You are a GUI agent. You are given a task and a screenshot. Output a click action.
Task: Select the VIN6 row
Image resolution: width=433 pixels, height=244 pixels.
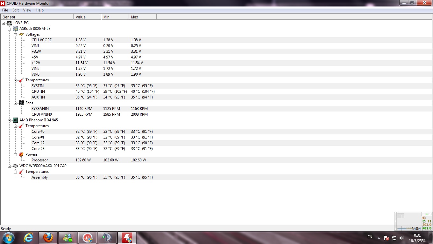click(x=216, y=74)
